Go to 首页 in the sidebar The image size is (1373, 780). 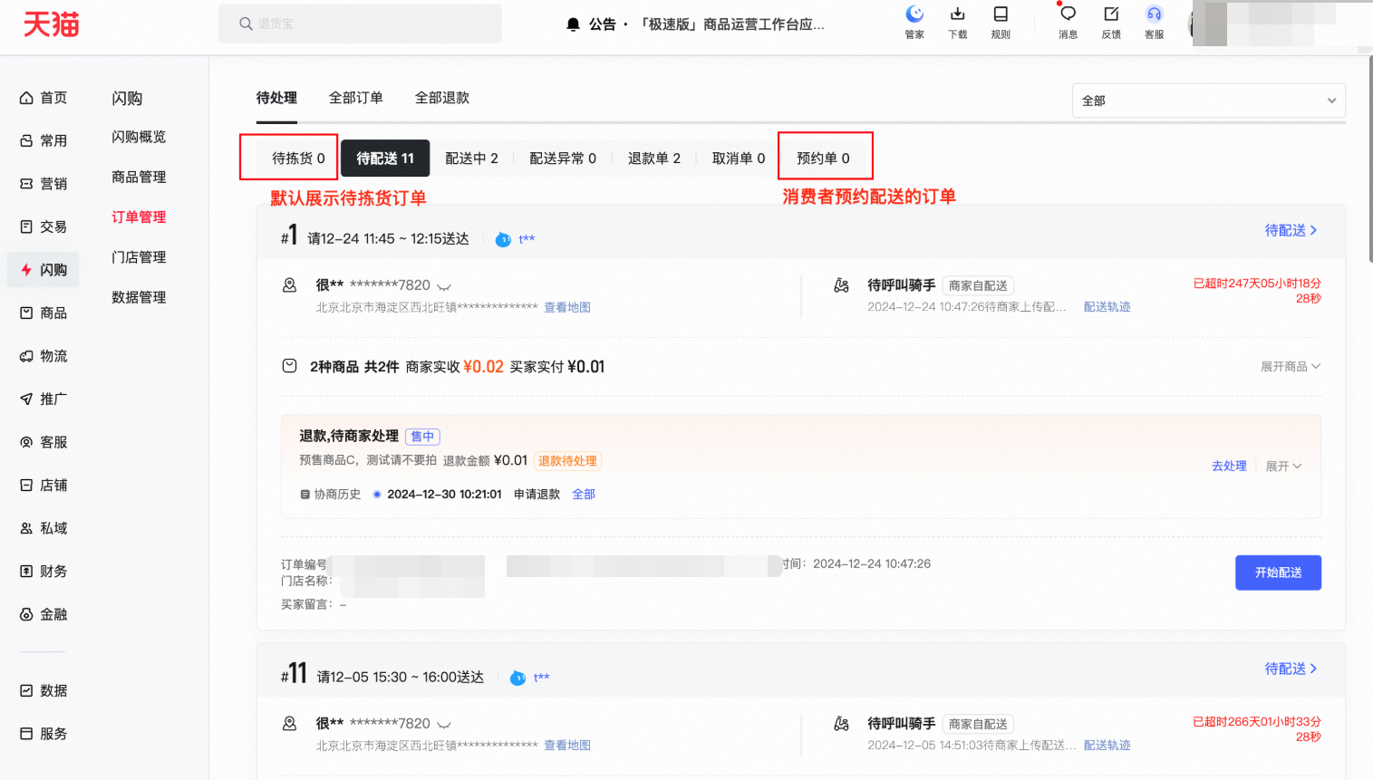coord(44,98)
